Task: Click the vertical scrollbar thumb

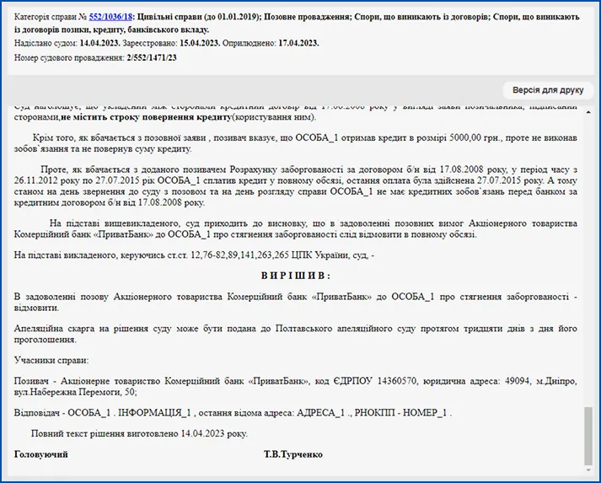Action: pos(588,437)
